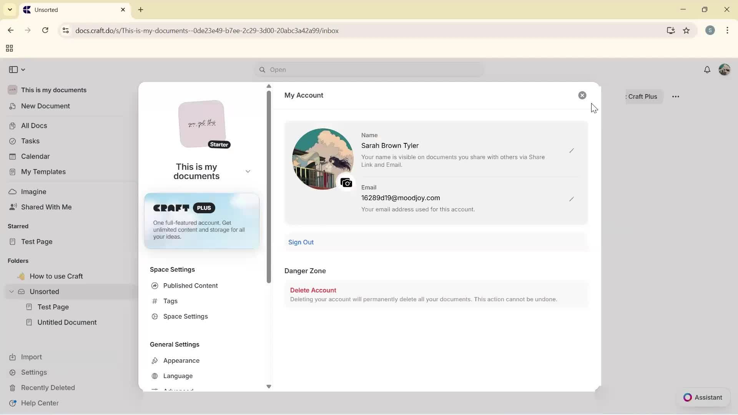Open the Import tool in the sidebar
Viewport: 738px width, 415px height.
click(31, 357)
